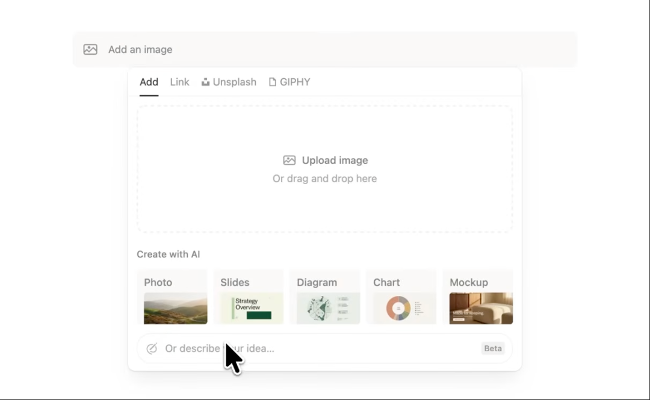Choose the Diagram AI option label

point(317,283)
